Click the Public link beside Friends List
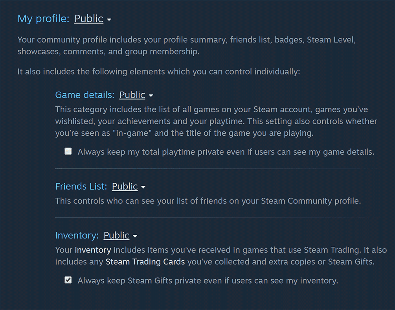 tap(125, 186)
